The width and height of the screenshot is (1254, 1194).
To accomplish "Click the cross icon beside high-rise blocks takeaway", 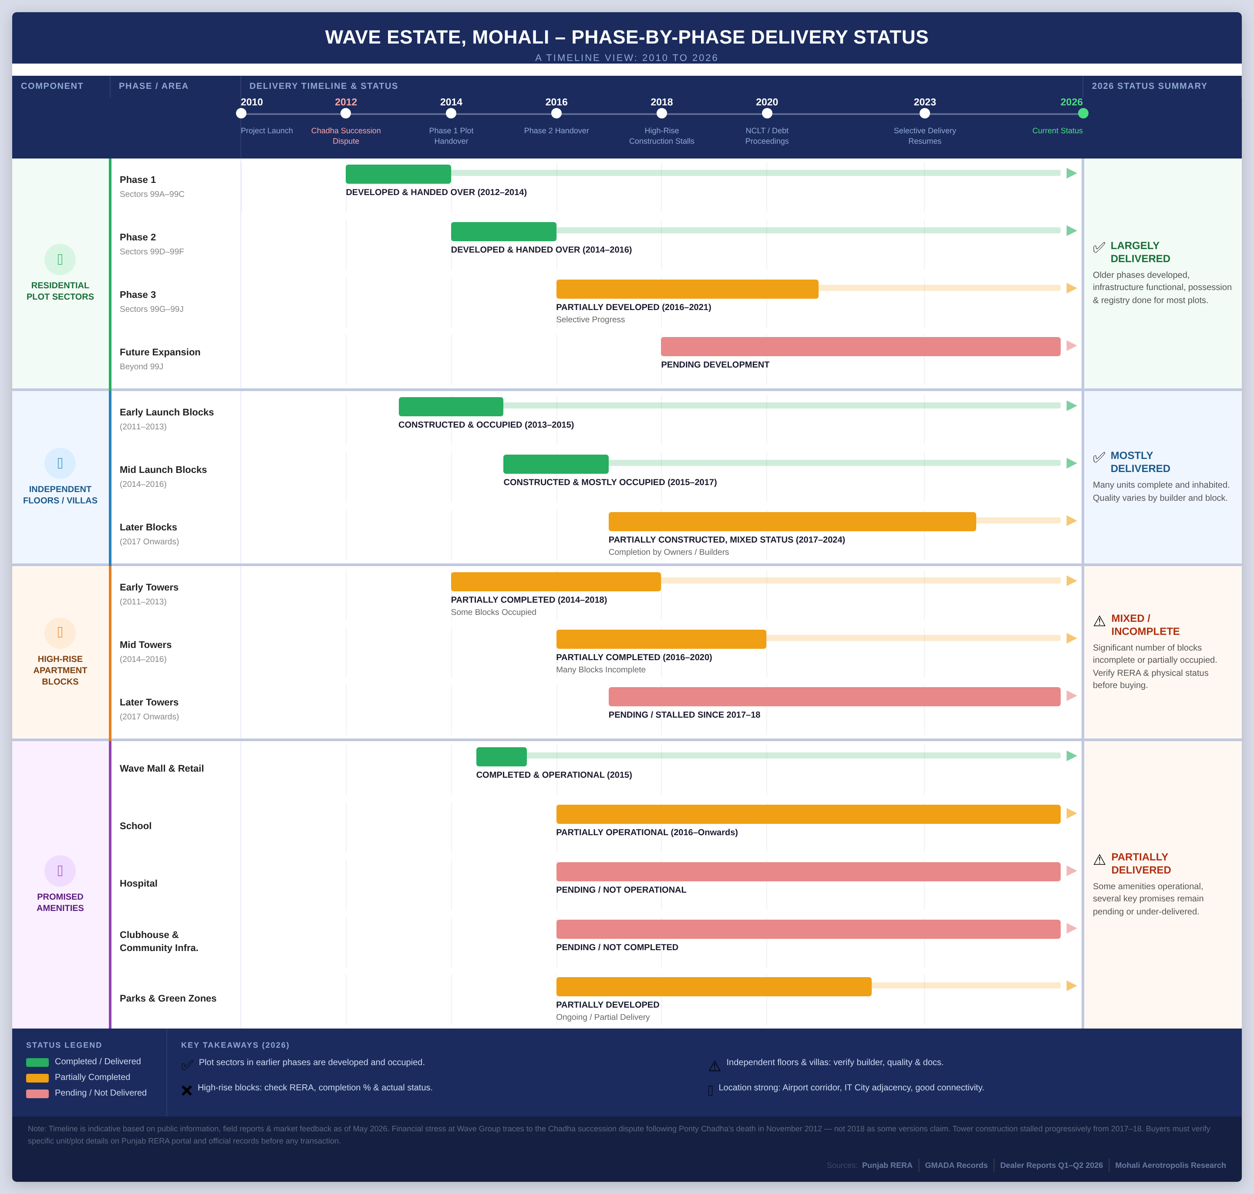I will pyautogui.click(x=186, y=1090).
